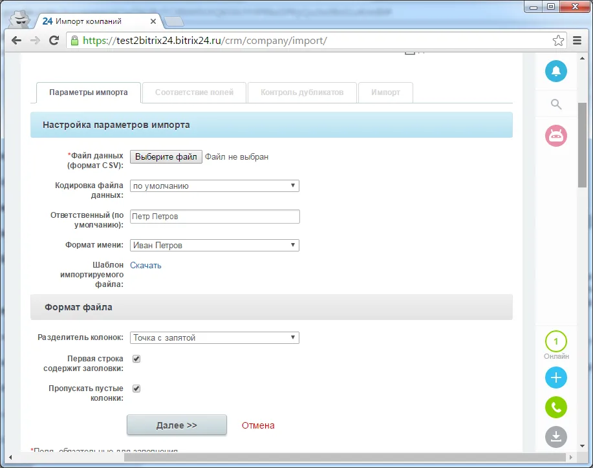This screenshot has width=593, height=468.
Task: Click the blue plus add icon
Action: (555, 377)
